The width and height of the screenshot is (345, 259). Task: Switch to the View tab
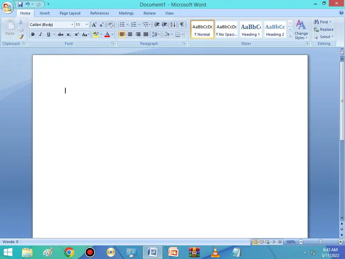click(169, 13)
